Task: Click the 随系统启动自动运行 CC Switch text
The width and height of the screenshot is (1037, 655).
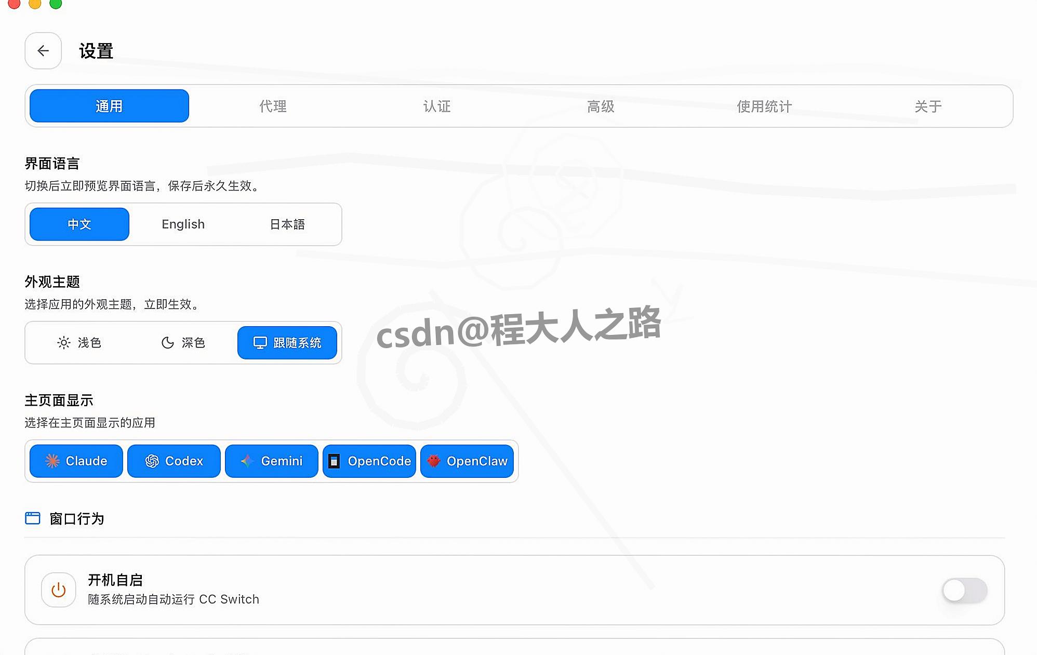Action: 174,599
